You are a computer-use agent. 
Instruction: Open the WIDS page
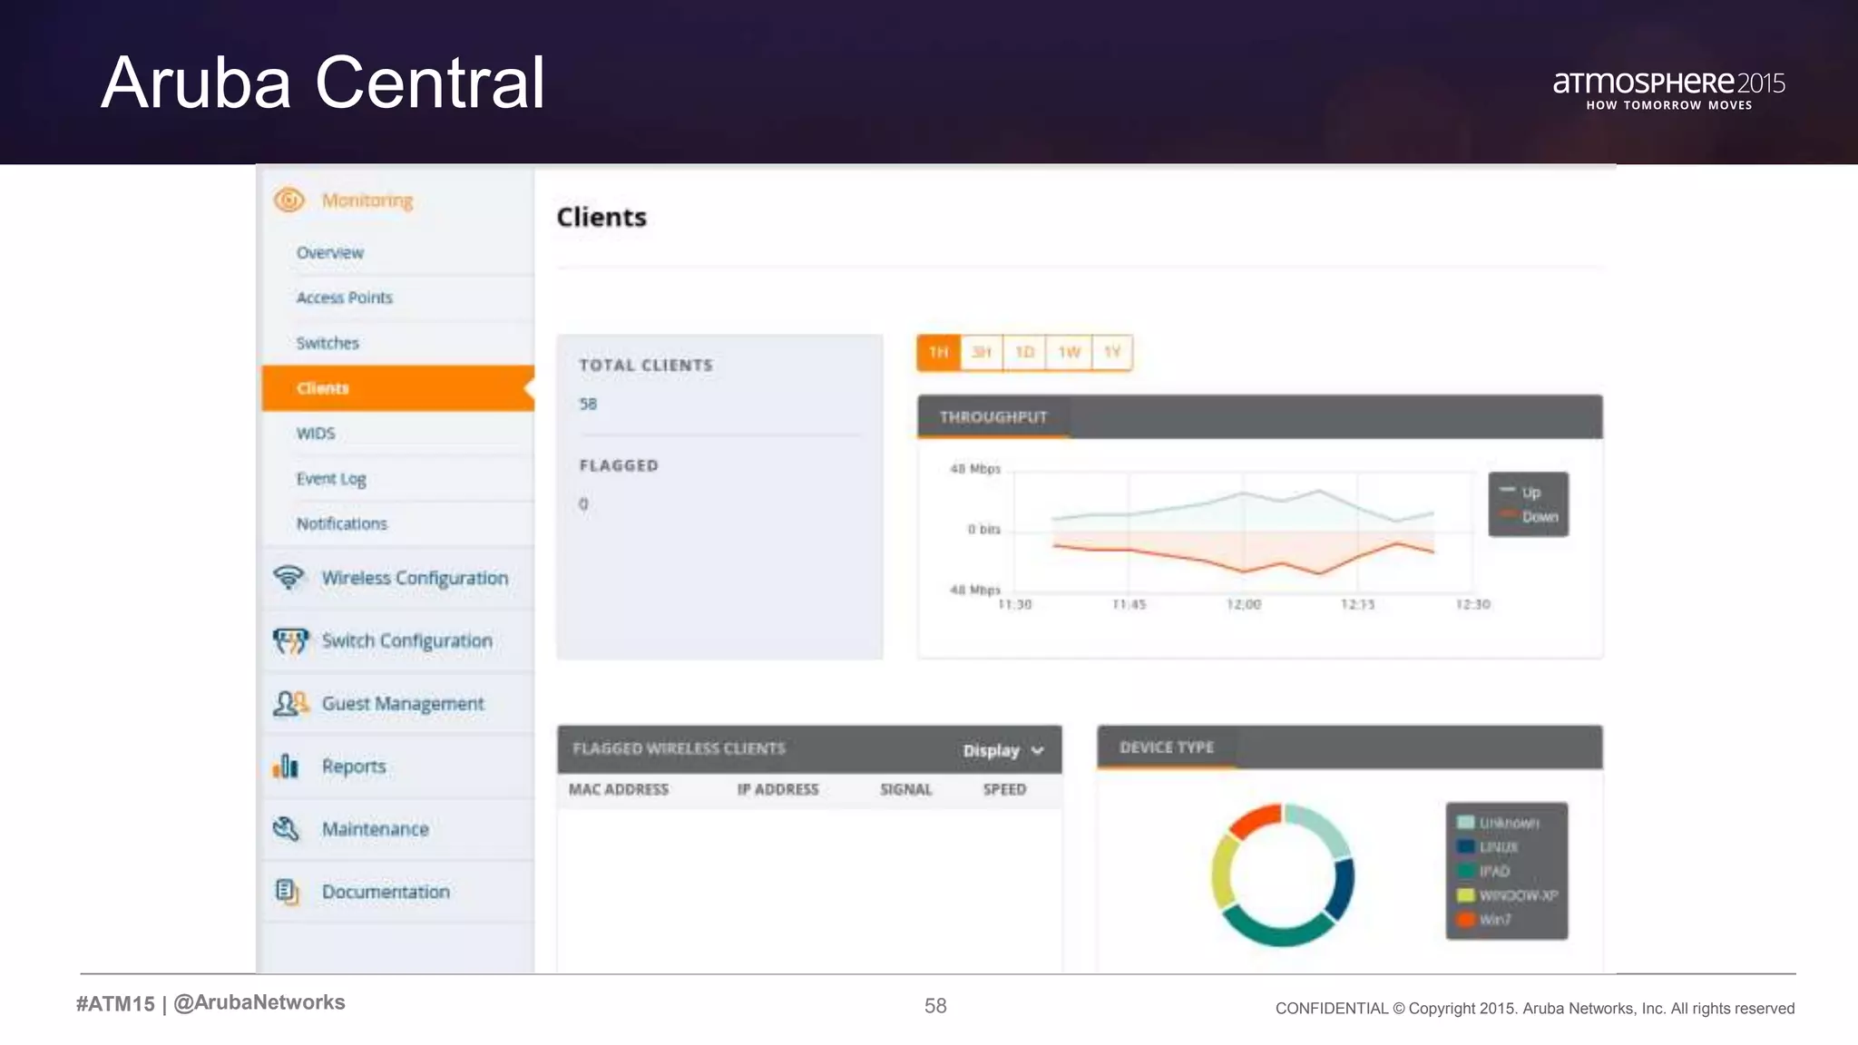tap(316, 434)
